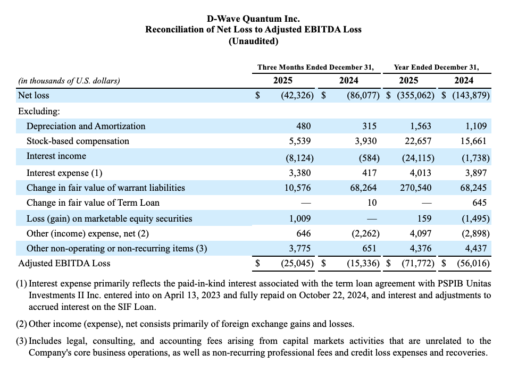Select the (Unaudited) subtitle text
The image size is (518, 388).
[253, 41]
